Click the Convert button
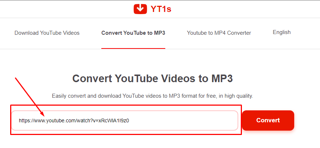The height and width of the screenshot is (148, 320). pos(268,120)
